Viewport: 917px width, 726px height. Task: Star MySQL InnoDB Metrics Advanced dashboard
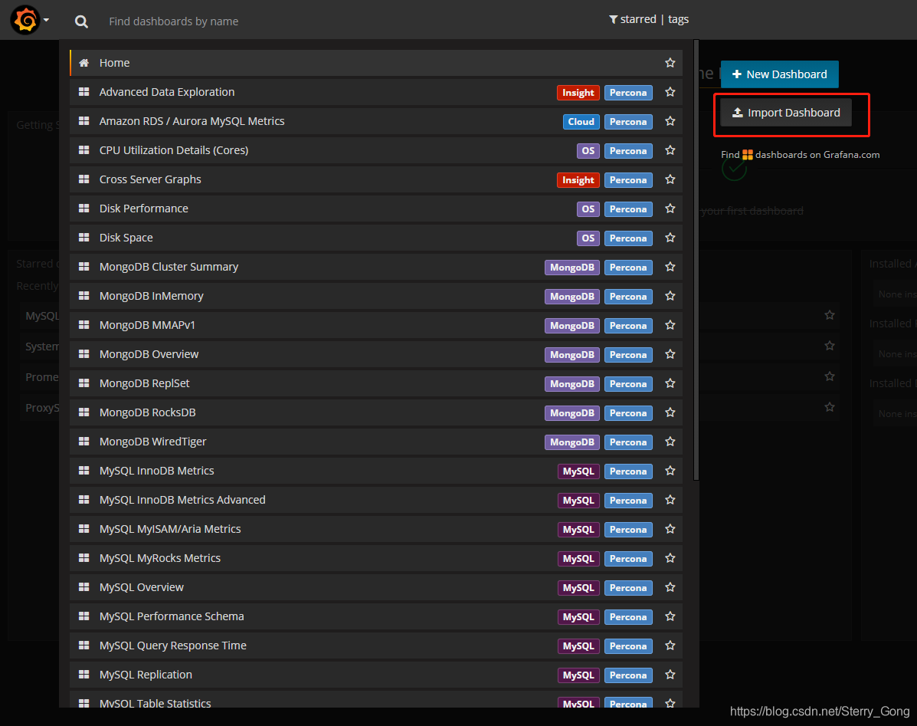[x=670, y=500]
